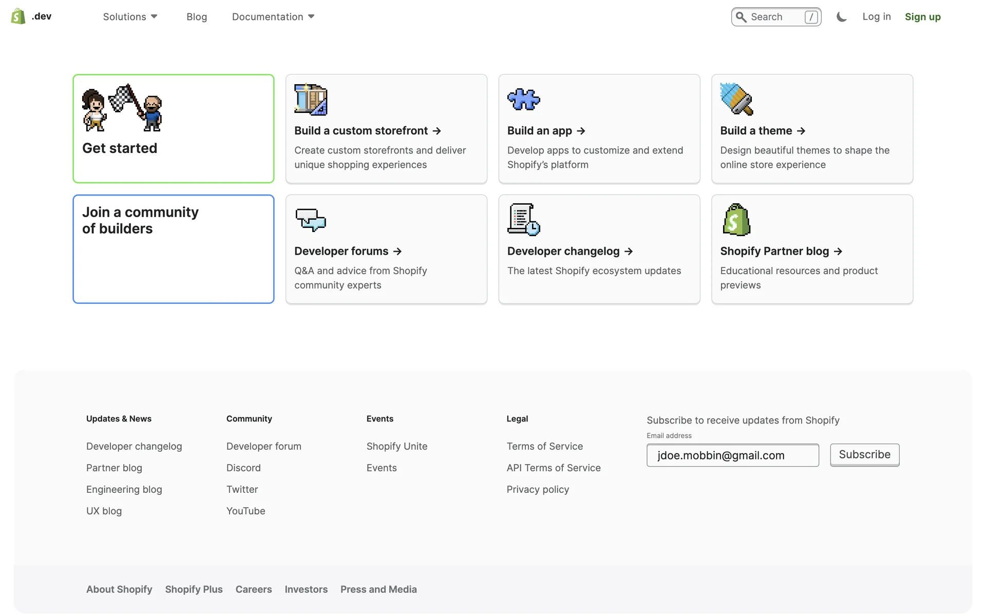The width and height of the screenshot is (986, 616).
Task: Click the custom storefront pixel icon
Action: (x=310, y=100)
